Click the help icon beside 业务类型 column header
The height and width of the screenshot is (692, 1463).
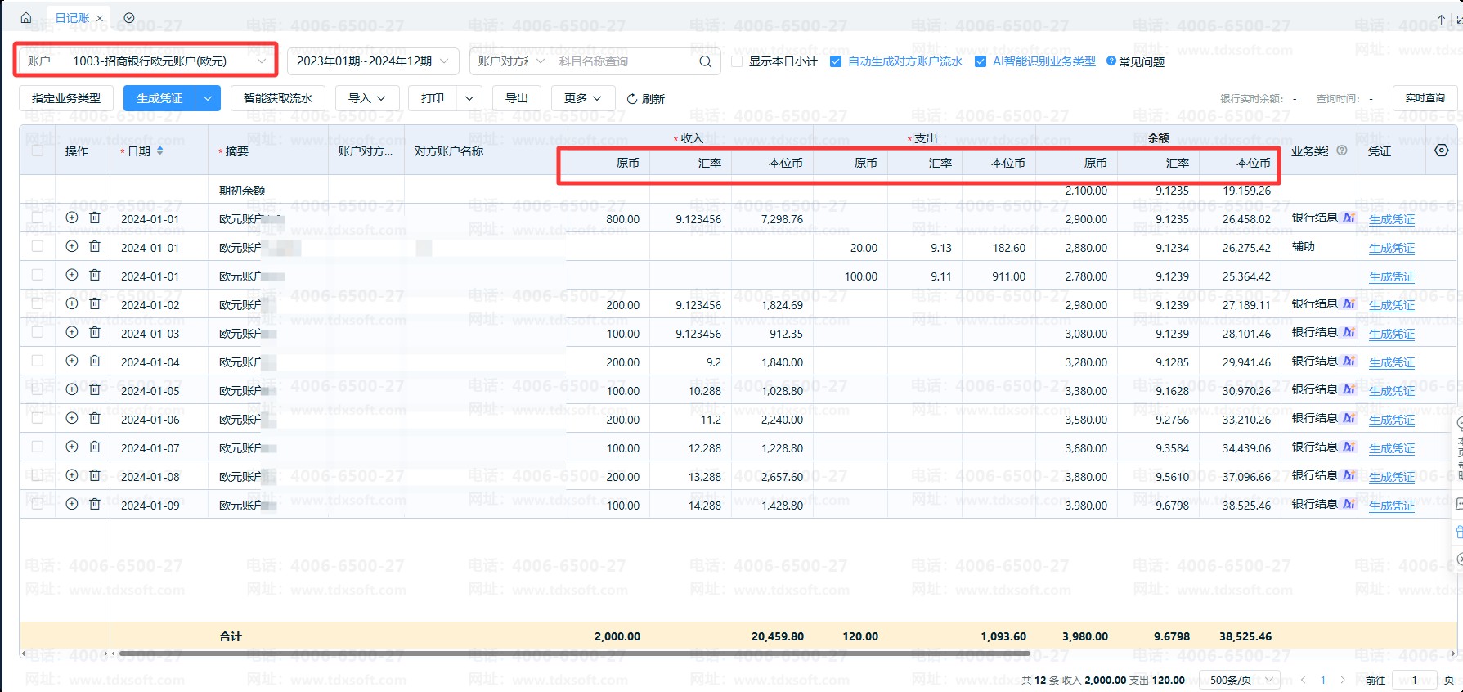pos(1341,151)
